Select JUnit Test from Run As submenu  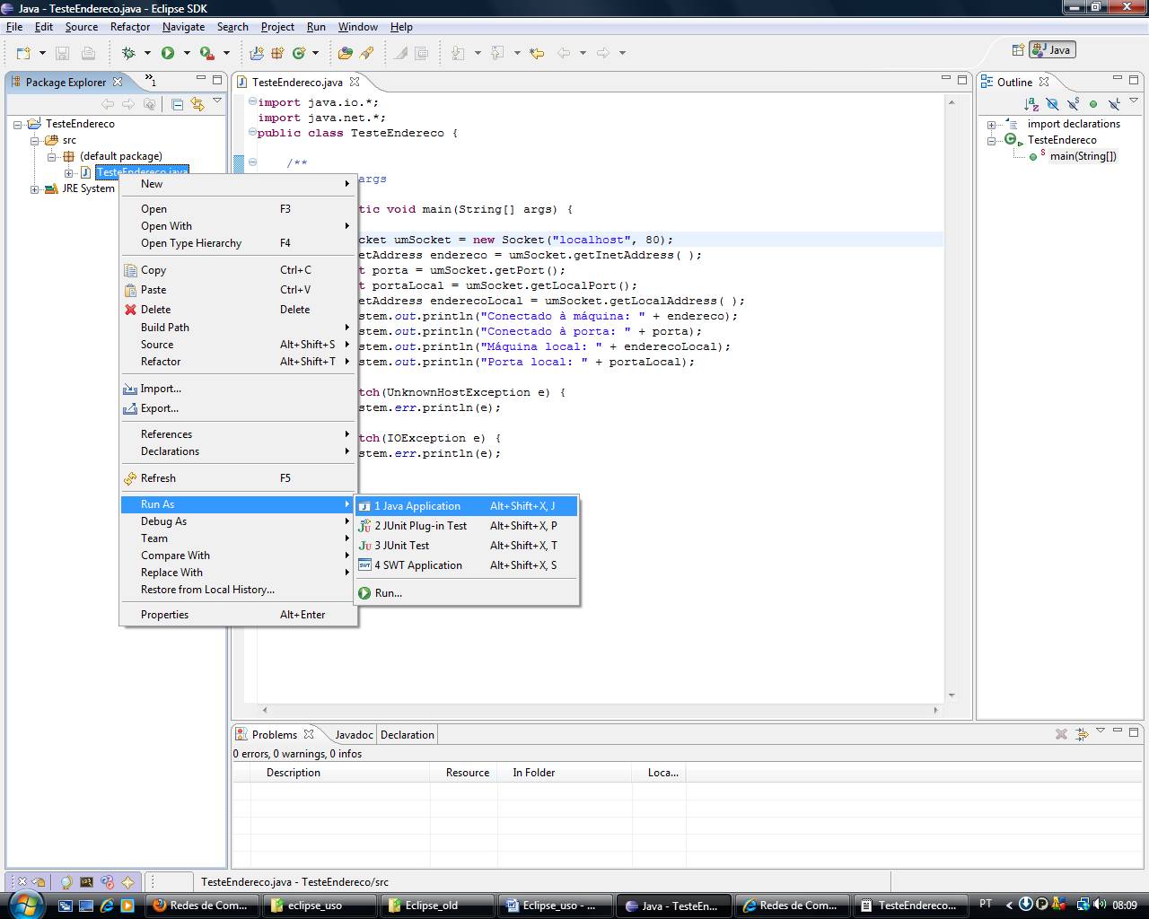coord(466,546)
